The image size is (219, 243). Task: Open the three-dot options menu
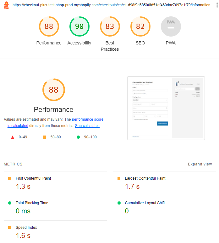pyautogui.click(x=217, y=5)
